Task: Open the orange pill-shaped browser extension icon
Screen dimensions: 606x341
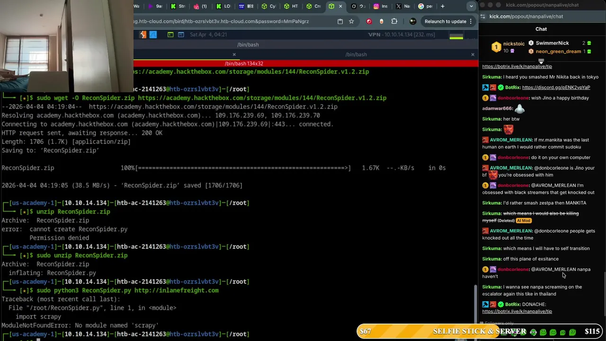Action: [x=382, y=21]
